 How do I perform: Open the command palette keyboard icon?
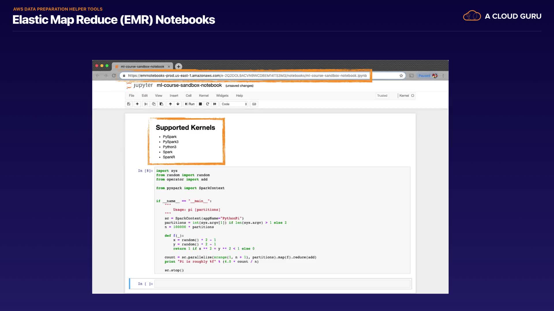254,104
